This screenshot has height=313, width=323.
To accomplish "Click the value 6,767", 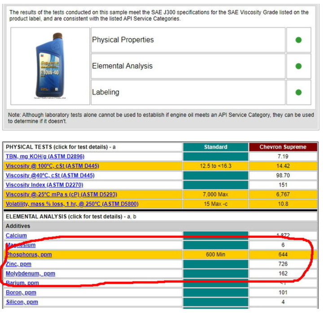I will point(283,194).
